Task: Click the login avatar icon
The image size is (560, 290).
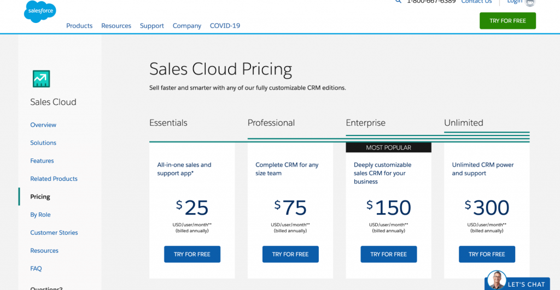Action: click(530, 3)
